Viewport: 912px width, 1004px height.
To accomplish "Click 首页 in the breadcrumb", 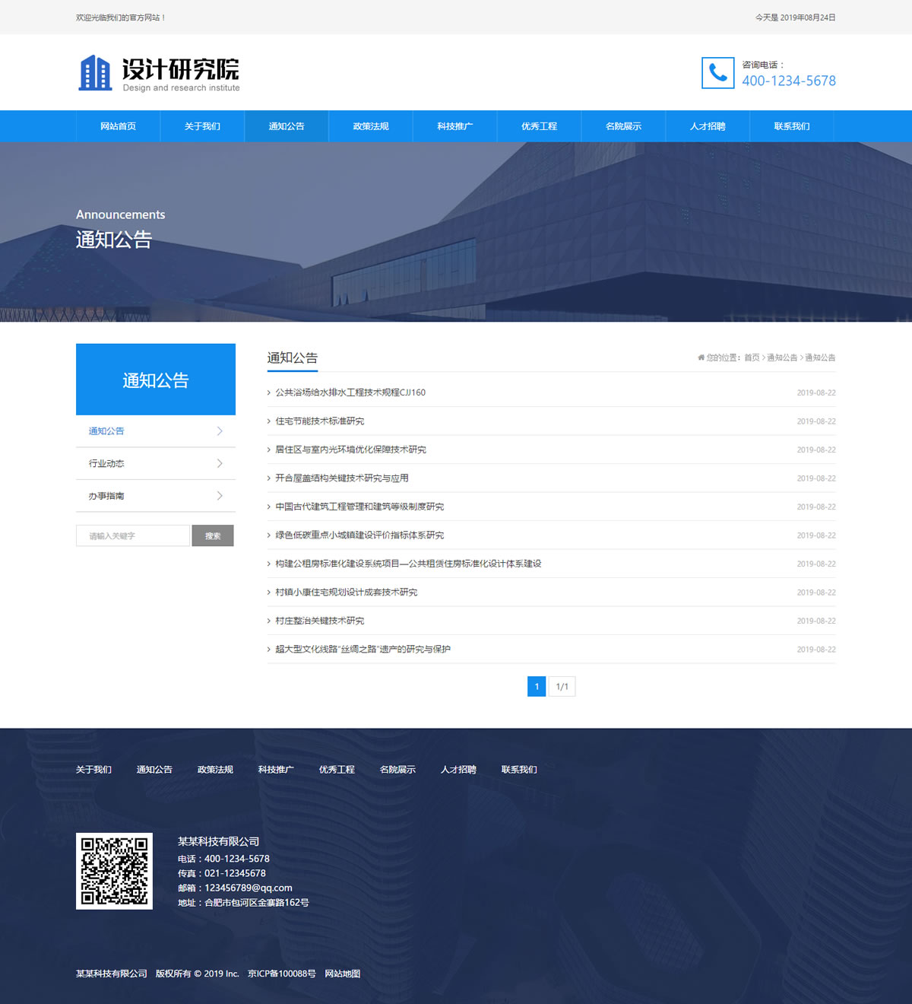I will [x=752, y=357].
